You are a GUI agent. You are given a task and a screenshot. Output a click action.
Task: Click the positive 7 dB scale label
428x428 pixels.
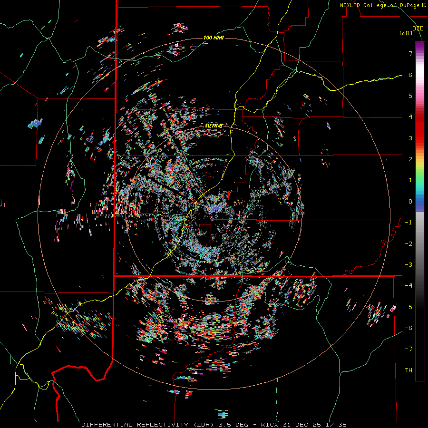[410, 53]
